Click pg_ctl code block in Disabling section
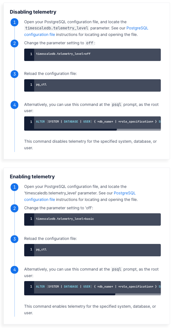The width and height of the screenshot is (175, 330). click(92, 85)
